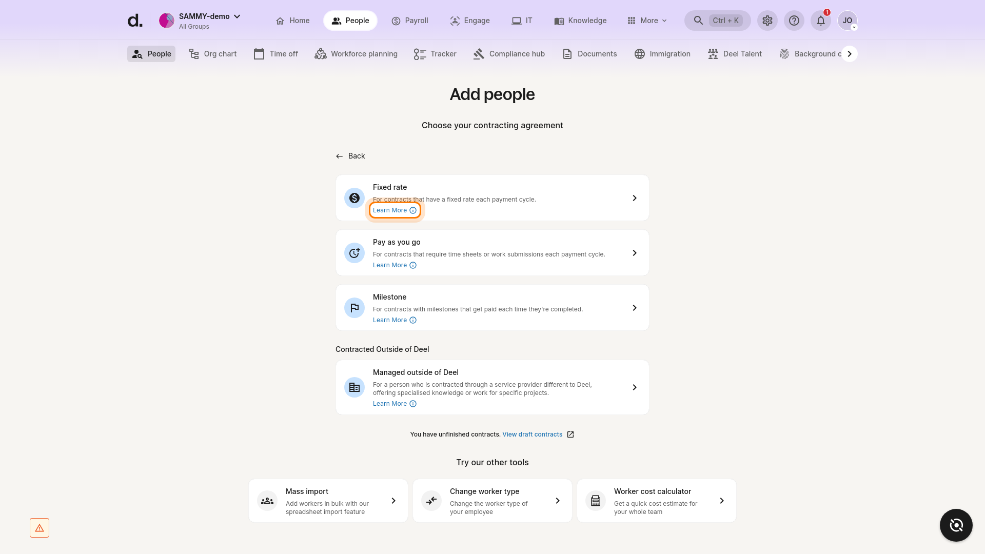985x554 pixels.
Task: Open the Org chart section
Action: tap(213, 54)
